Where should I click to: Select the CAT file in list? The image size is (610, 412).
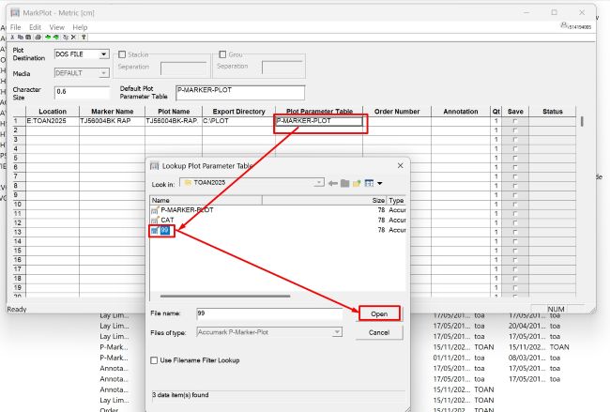(x=168, y=220)
